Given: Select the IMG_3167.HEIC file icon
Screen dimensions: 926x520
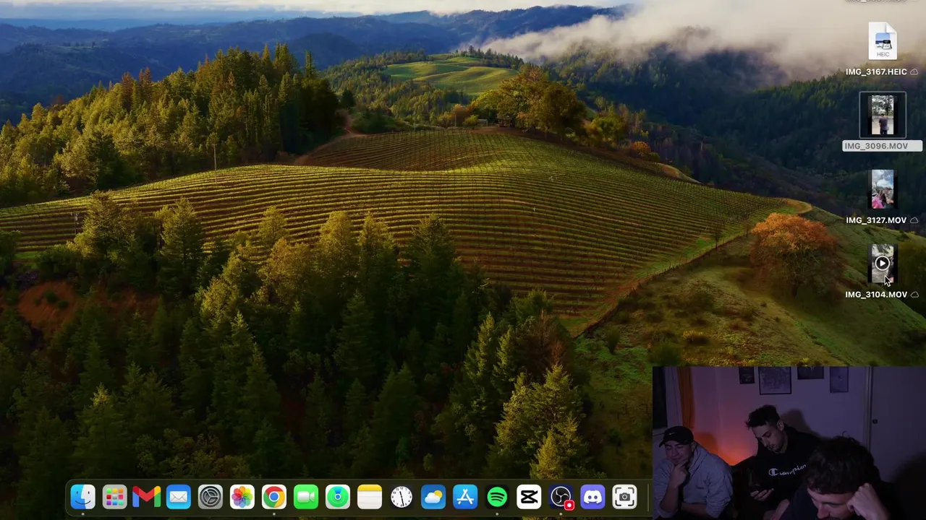Looking at the screenshot, I should point(883,41).
